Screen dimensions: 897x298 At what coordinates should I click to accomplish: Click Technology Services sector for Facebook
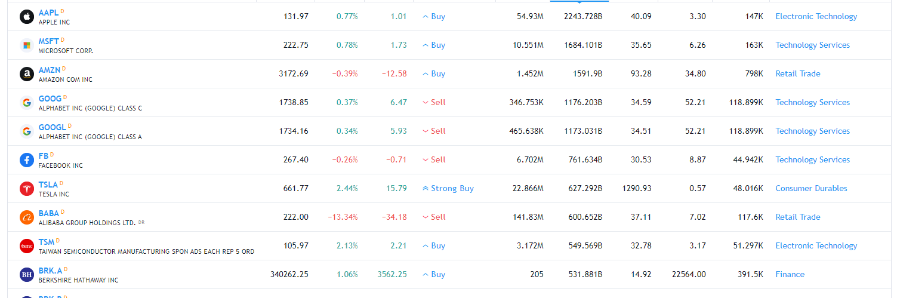click(812, 160)
